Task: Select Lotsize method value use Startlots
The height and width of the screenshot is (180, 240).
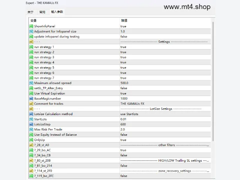Action: pyautogui.click(x=129, y=114)
